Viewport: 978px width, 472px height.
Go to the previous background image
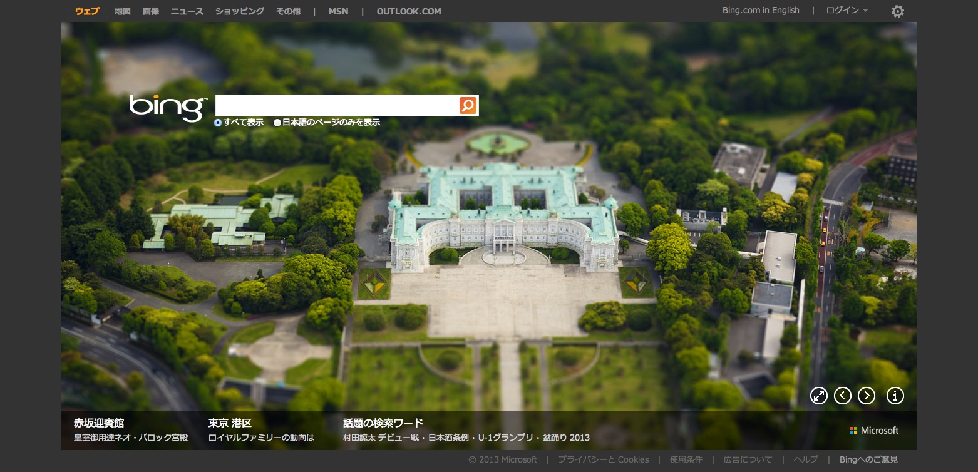coord(843,396)
